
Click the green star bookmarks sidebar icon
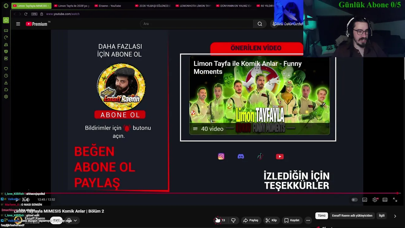click(6, 20)
